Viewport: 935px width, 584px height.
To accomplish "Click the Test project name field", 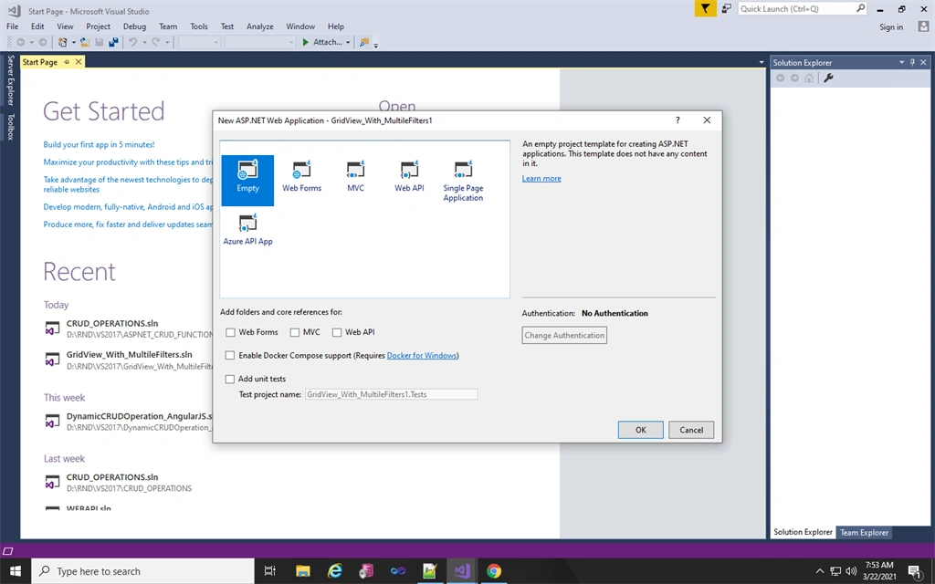I will [391, 394].
